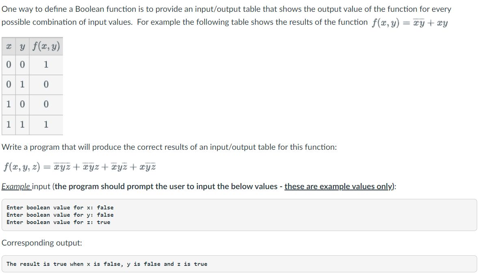Click the 'The result is true when' output line
491x276 pixels.
pos(107,264)
